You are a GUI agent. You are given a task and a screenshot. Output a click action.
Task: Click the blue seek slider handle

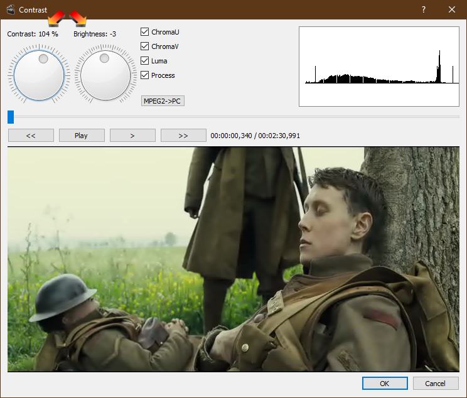click(x=11, y=117)
